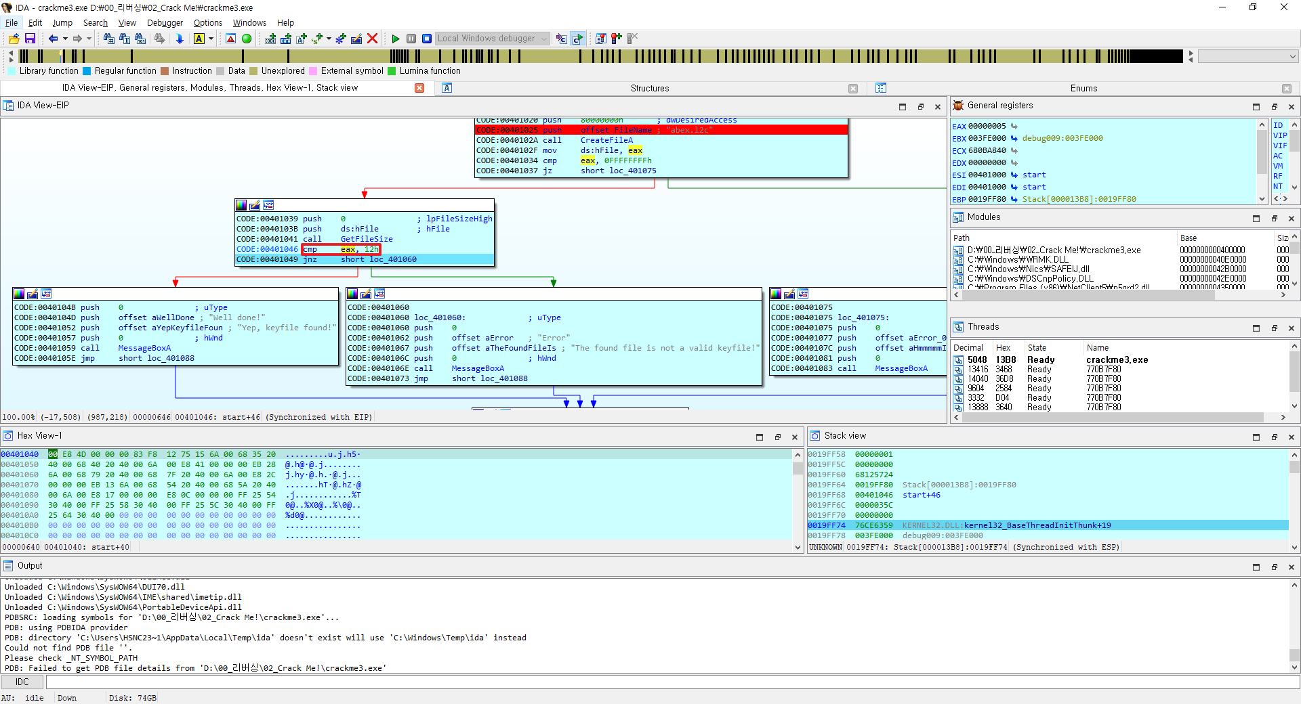
Task: Click the search immediate value binoculars icon
Action: [108, 39]
